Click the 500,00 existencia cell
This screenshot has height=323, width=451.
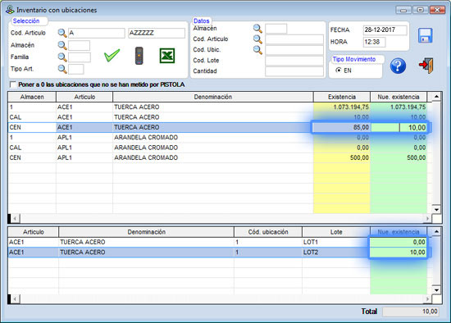point(342,157)
